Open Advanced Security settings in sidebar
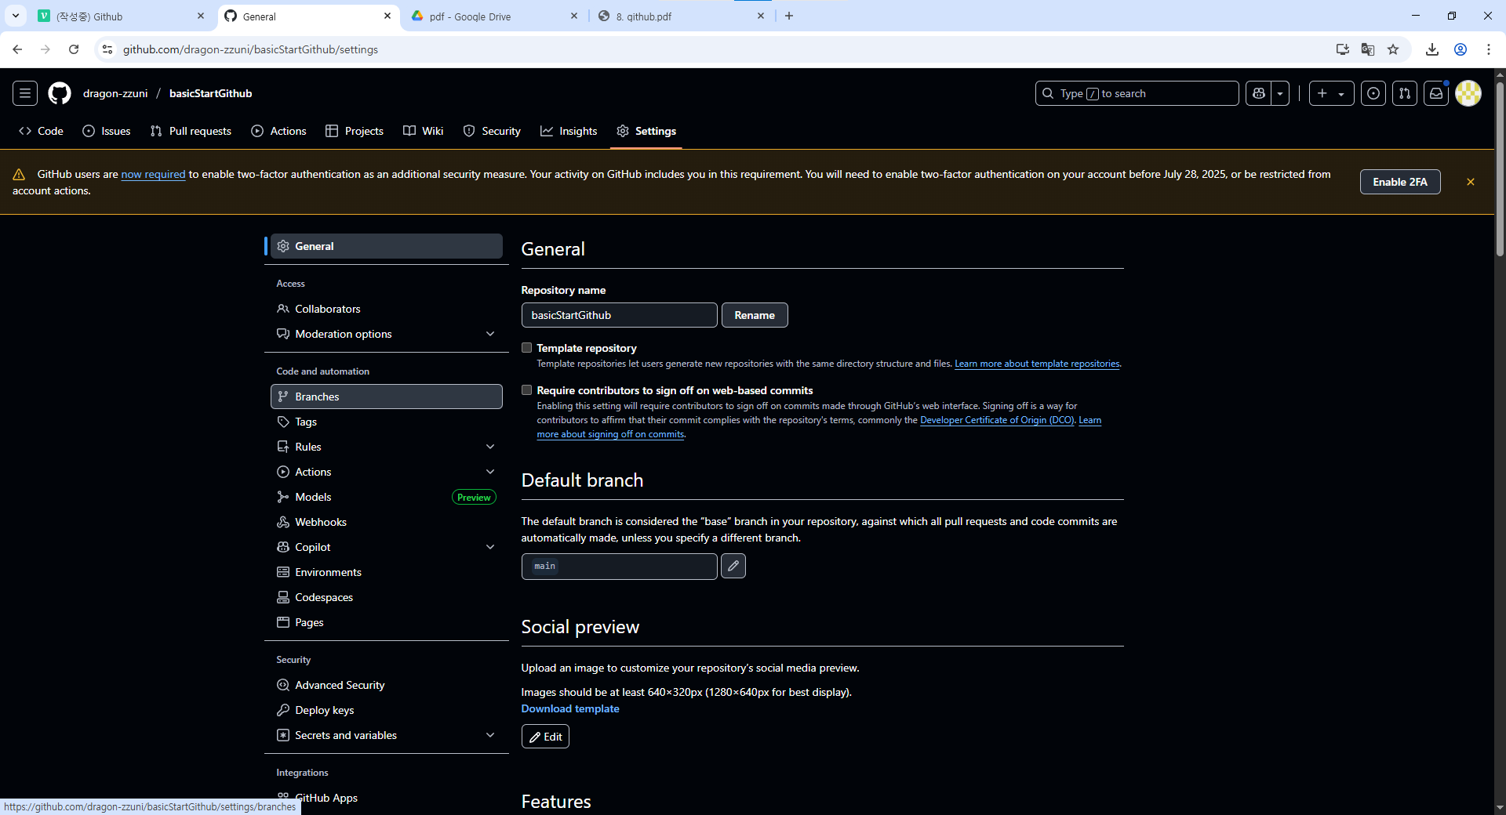 pyautogui.click(x=387, y=685)
